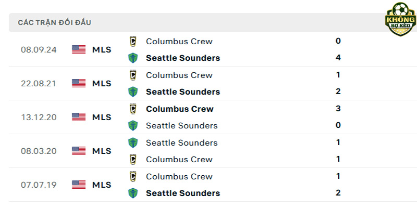Select the MLS label for 08.09.24
This screenshot has width=417, height=208.
[102, 49]
